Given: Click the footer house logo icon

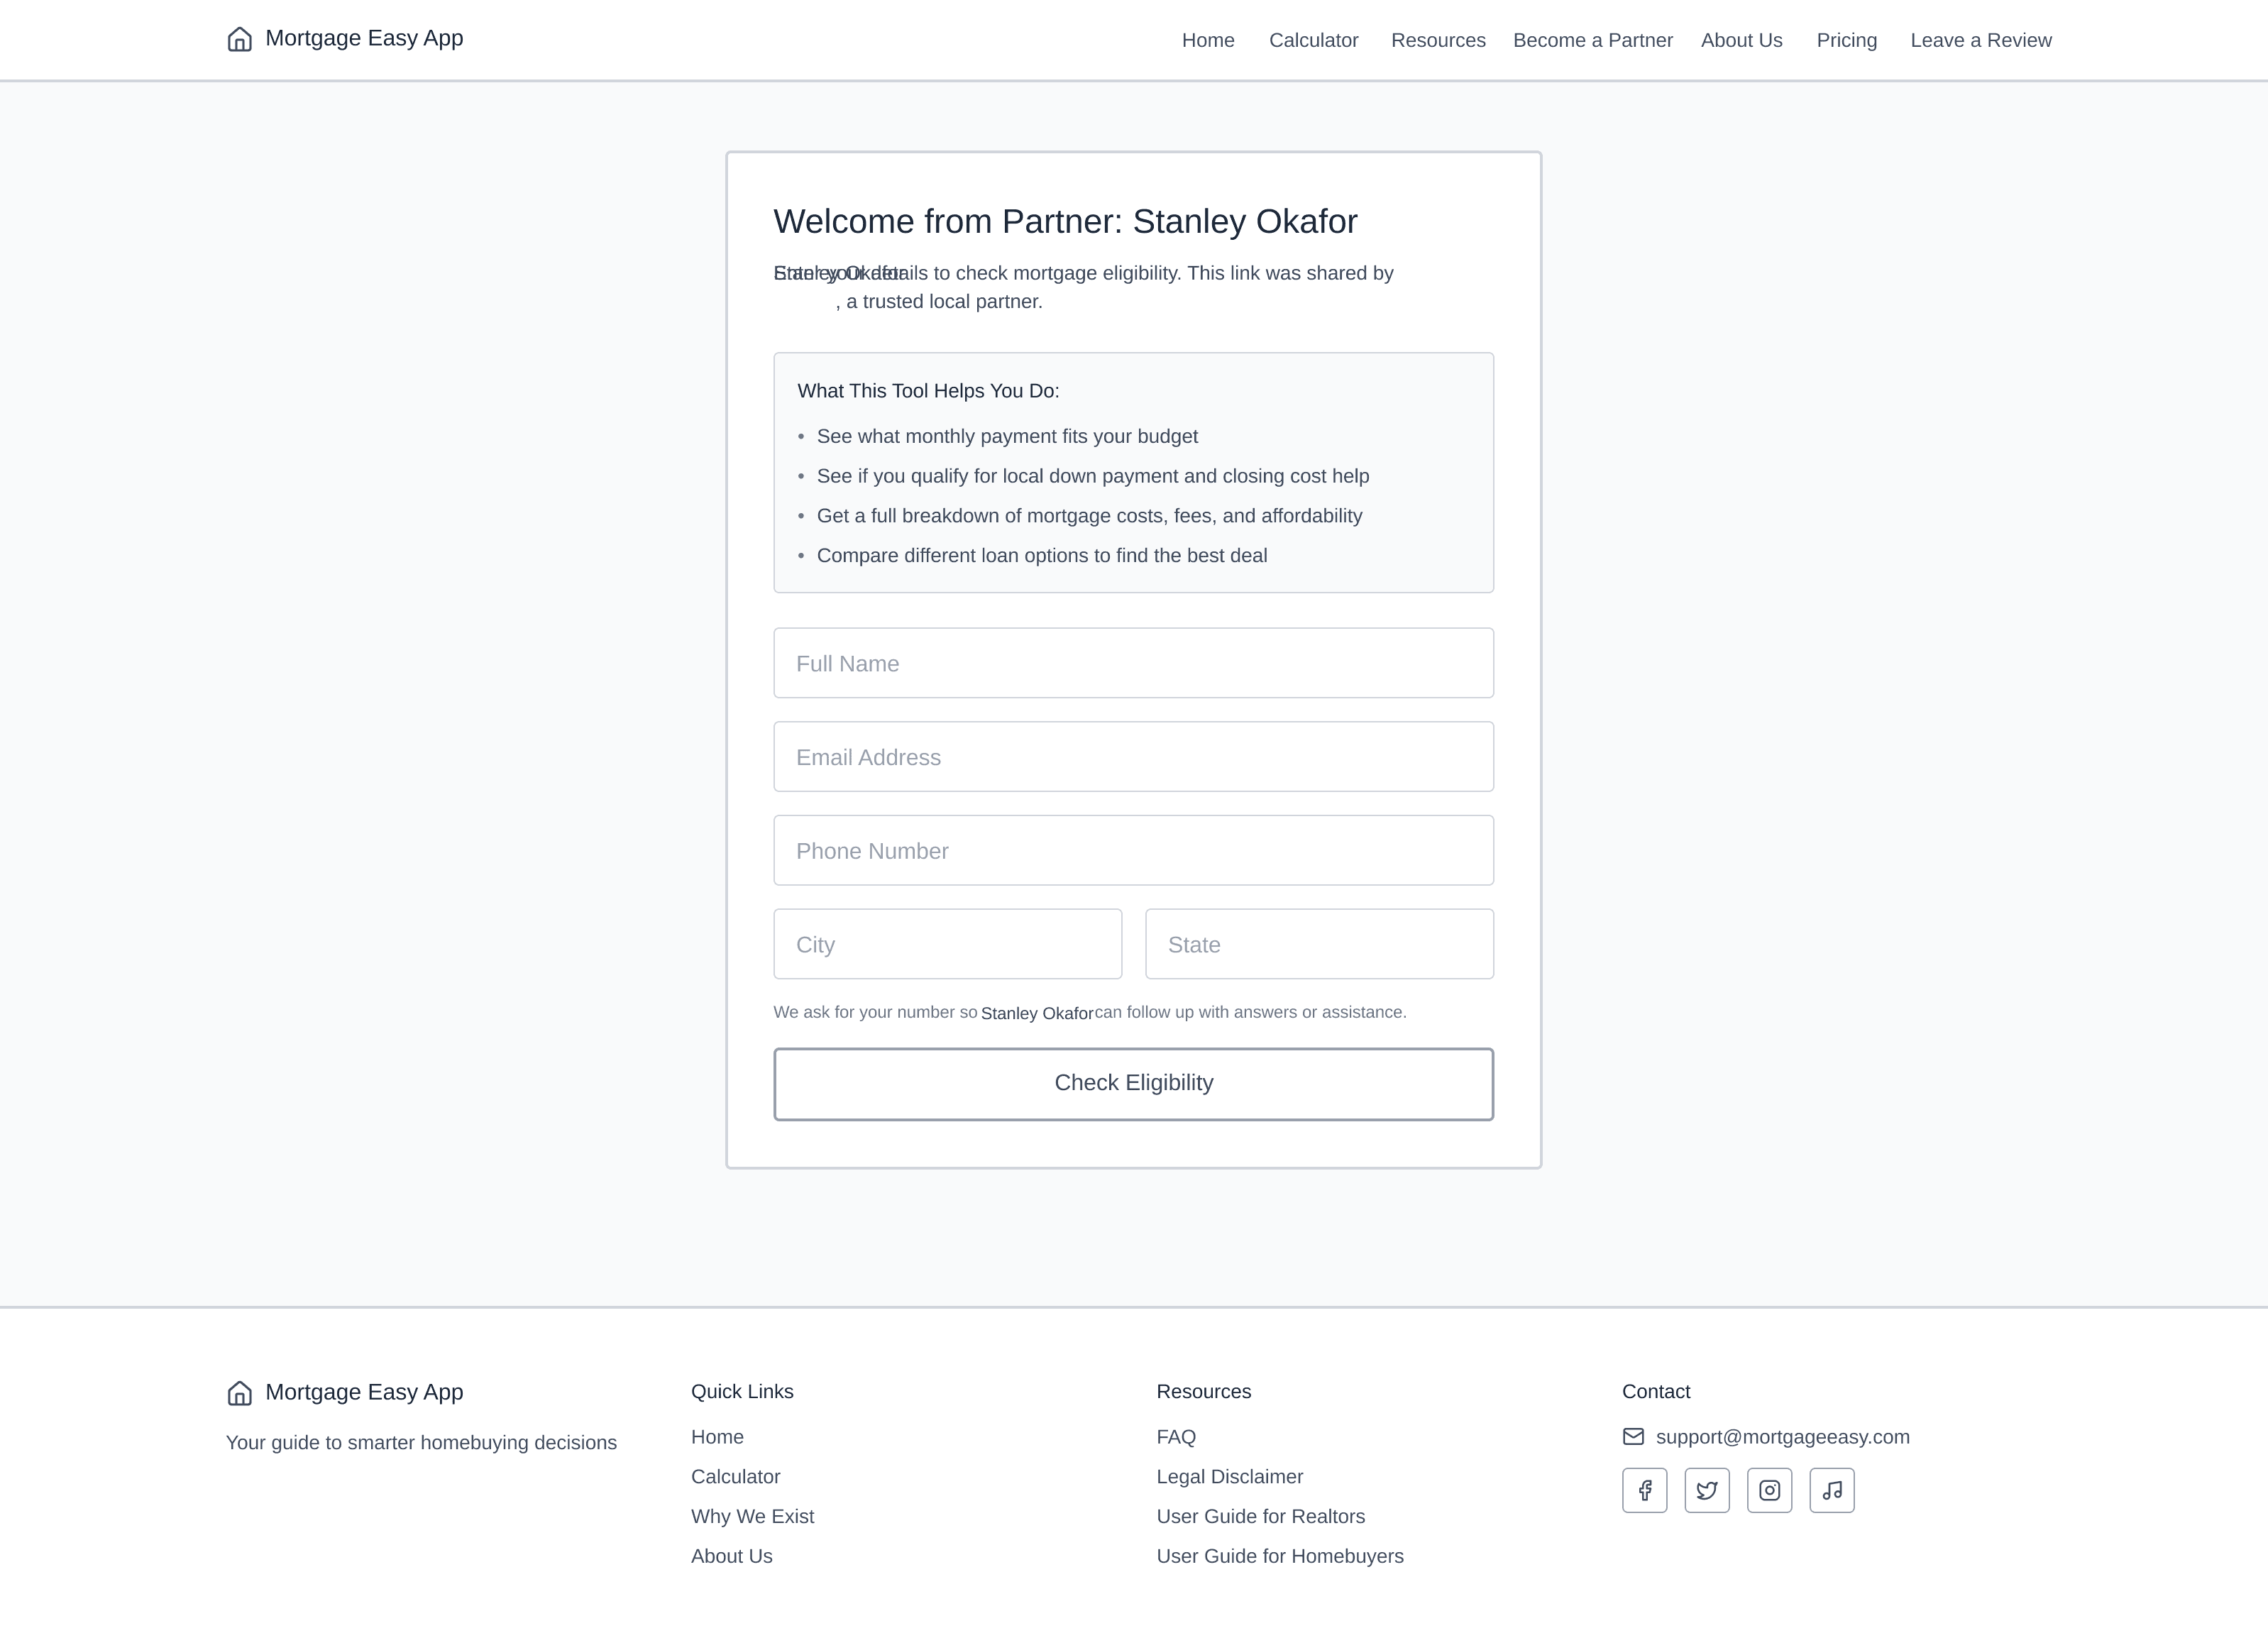Looking at the screenshot, I should [x=240, y=1392].
